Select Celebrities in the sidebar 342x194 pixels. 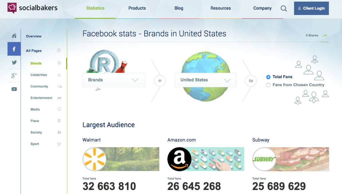(x=39, y=75)
